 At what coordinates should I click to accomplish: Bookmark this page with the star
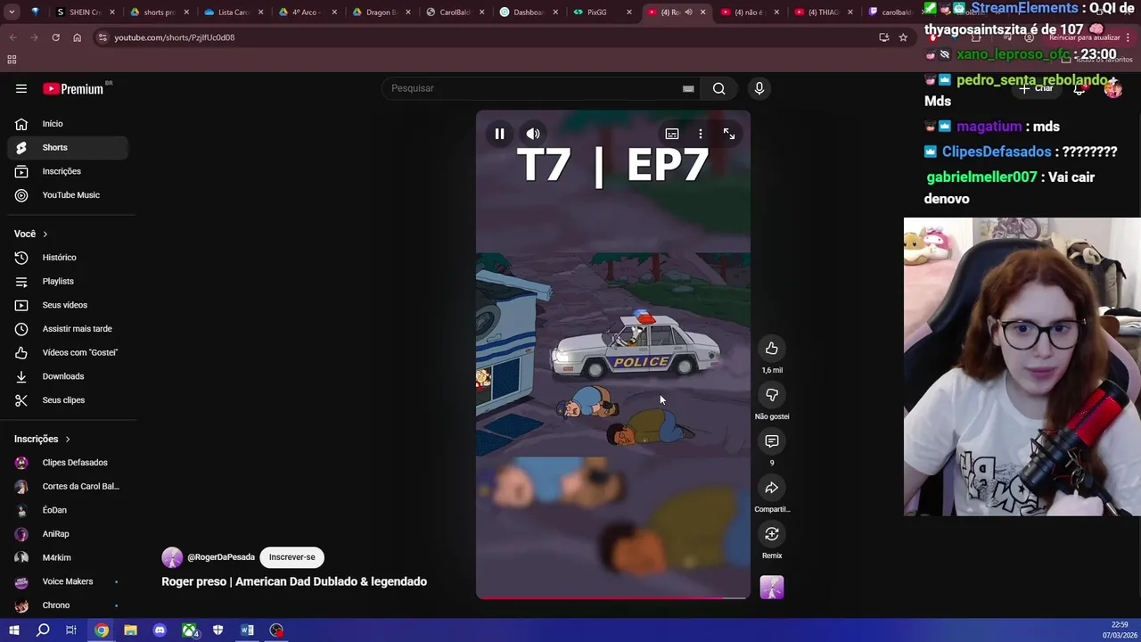(903, 37)
